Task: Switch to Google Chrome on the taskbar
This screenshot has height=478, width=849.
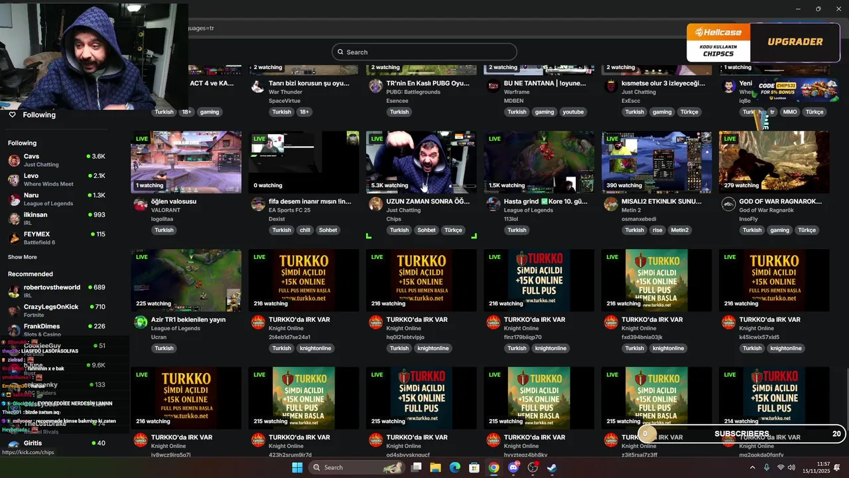Action: point(493,467)
